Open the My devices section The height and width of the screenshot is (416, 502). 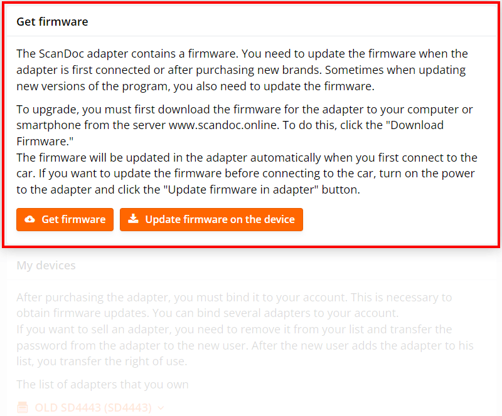coord(46,265)
